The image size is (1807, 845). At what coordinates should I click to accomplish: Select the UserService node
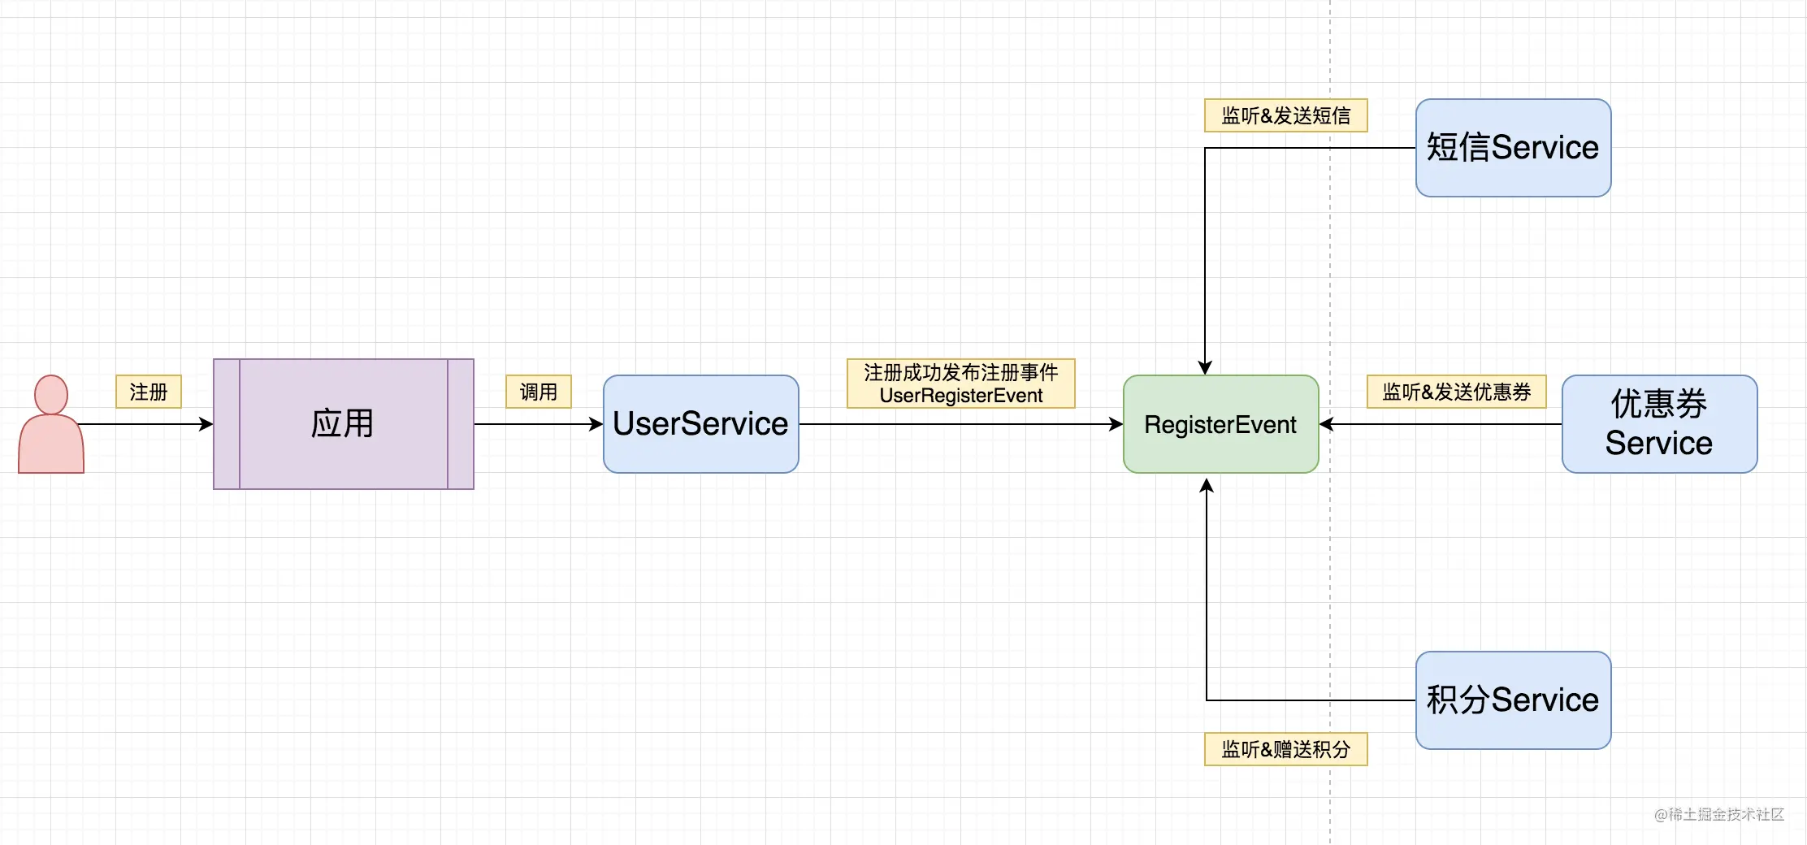tap(701, 424)
